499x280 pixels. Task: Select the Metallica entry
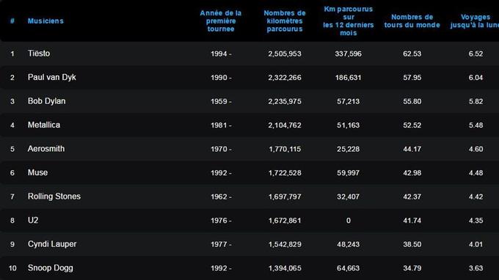coord(44,125)
